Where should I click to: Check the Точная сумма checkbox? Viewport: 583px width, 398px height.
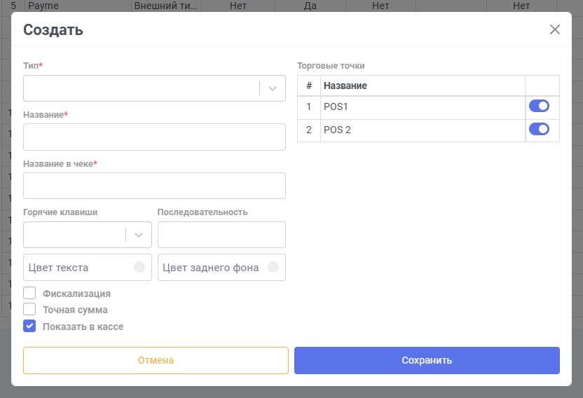(x=29, y=309)
